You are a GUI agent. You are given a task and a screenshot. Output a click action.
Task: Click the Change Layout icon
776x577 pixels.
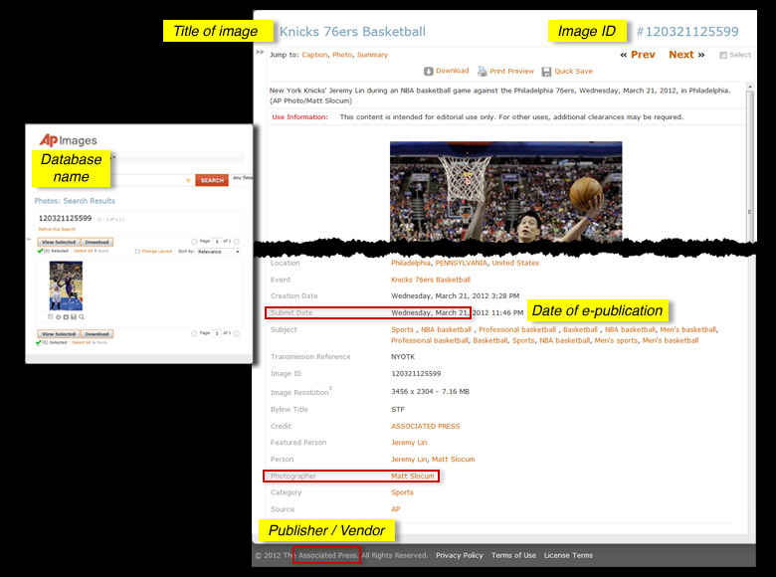point(137,252)
